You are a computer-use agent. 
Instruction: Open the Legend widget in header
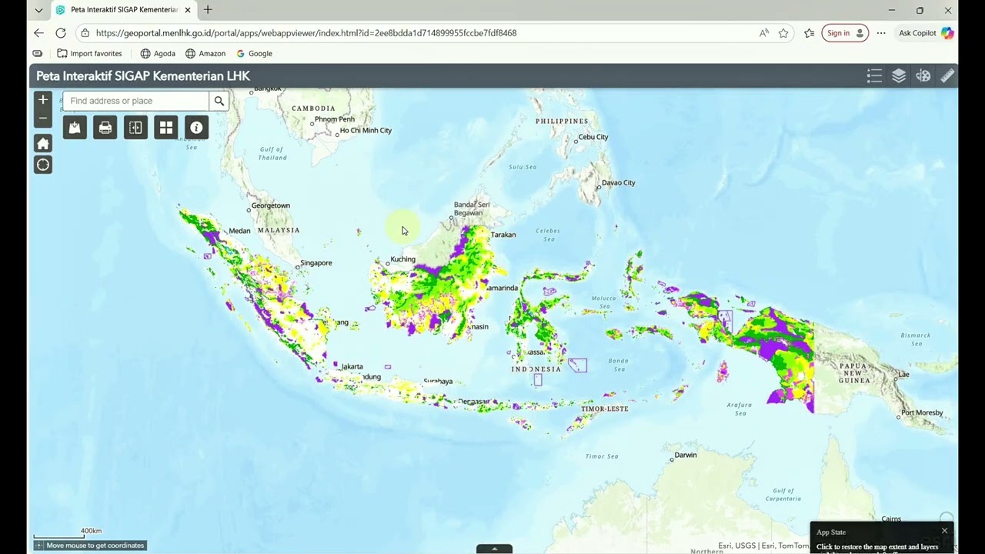(x=874, y=75)
